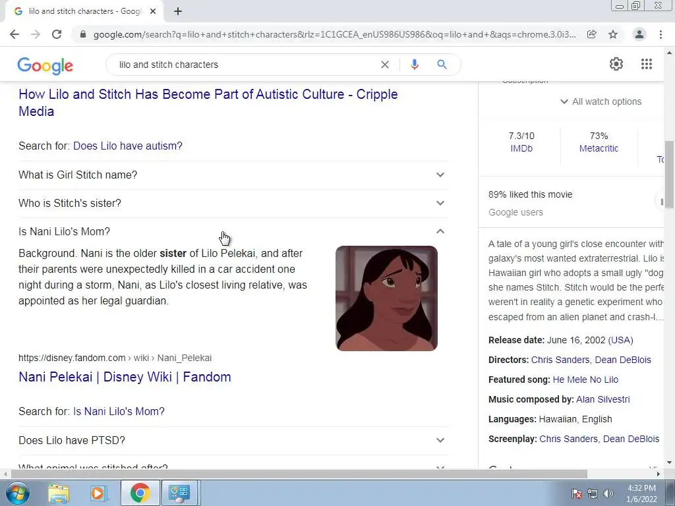Expand All watch options
This screenshot has width=675, height=506.
(x=601, y=101)
